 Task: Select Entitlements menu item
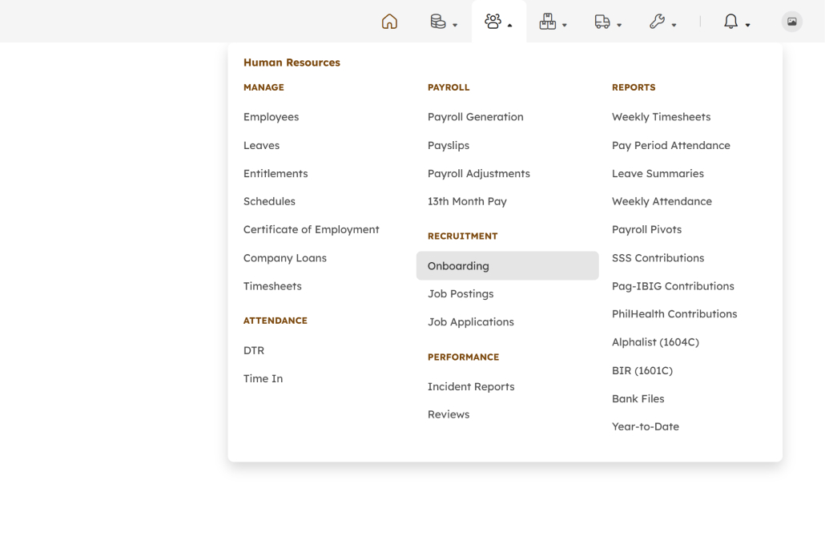pos(276,173)
